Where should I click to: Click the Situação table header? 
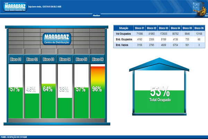click(x=124, y=28)
